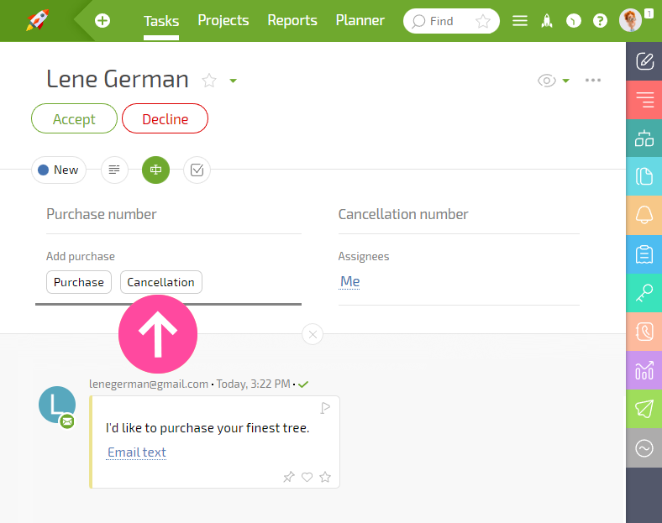Open the Email text link
Viewport: 662px width, 523px height.
coord(137,452)
